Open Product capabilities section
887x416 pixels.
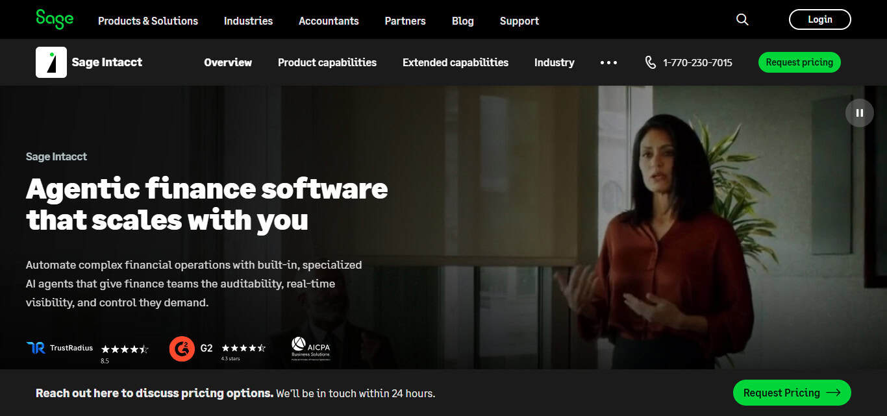(x=327, y=62)
